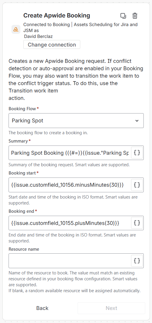Click the Next button
The height and width of the screenshot is (323, 152).
(111, 308)
